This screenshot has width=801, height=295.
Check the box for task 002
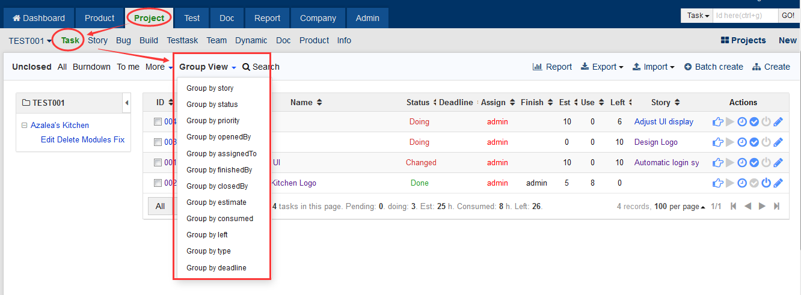[x=158, y=183]
